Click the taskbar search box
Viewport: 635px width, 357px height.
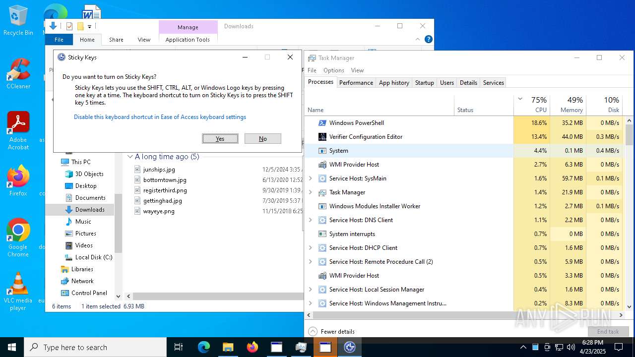pyautogui.click(x=95, y=347)
